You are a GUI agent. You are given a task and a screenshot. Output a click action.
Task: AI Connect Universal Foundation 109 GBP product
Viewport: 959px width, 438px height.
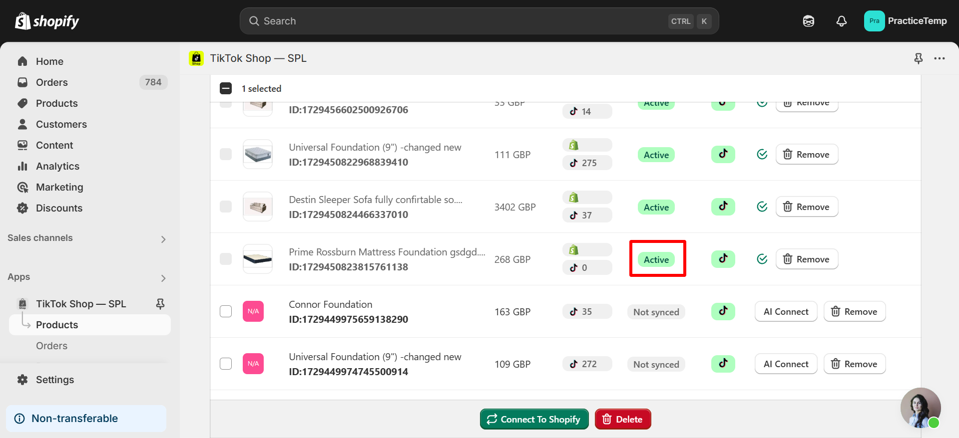786,364
